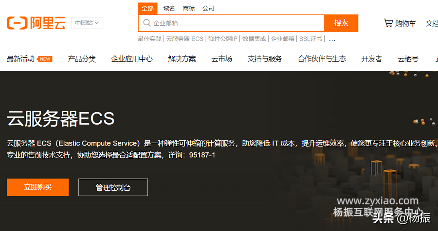This screenshot has height=231, width=438.
Task: Open the 合作伙伴与生态 menu
Action: (322, 59)
